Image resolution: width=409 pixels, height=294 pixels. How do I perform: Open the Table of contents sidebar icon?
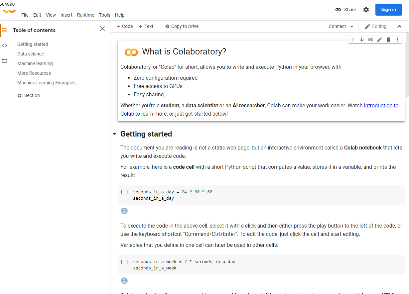4,30
